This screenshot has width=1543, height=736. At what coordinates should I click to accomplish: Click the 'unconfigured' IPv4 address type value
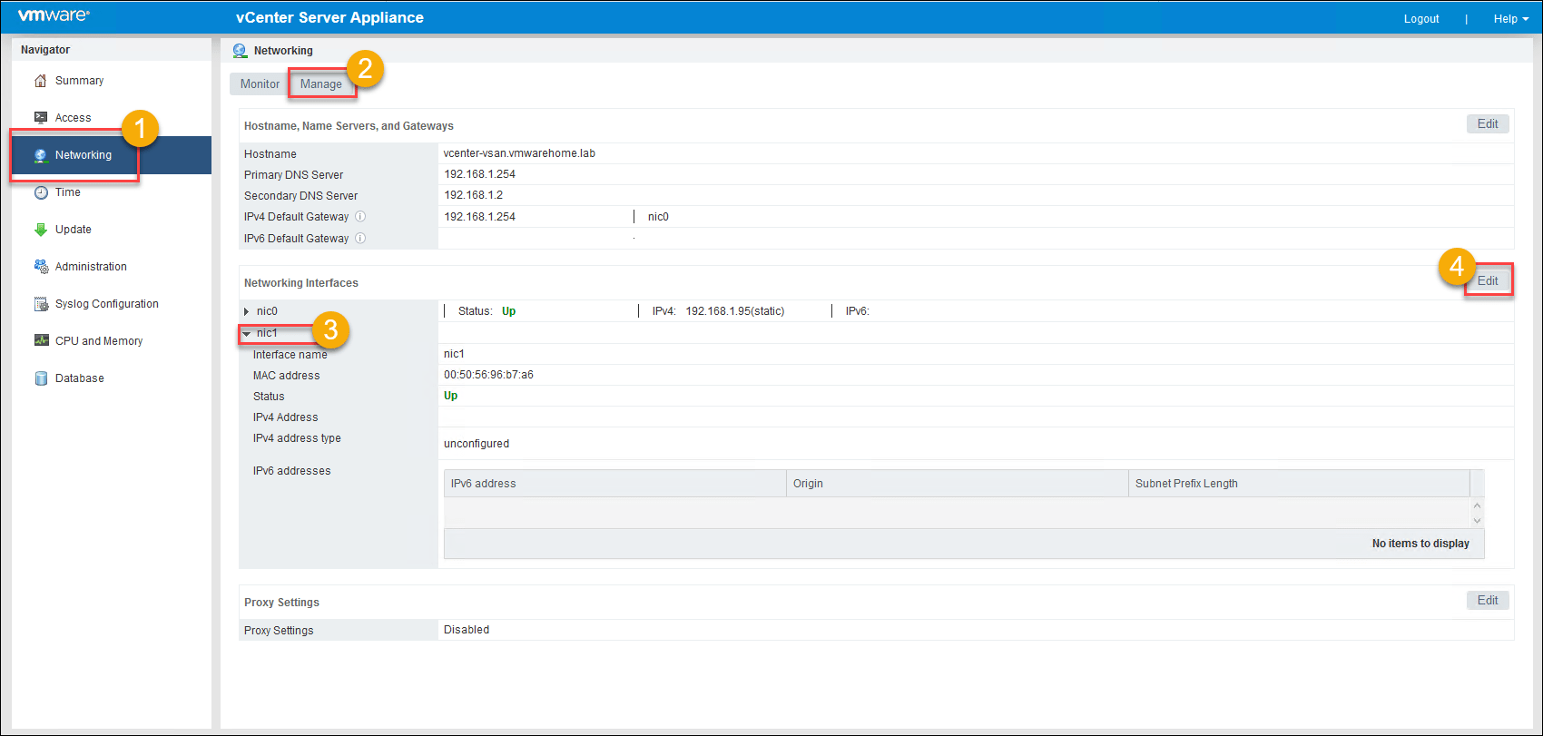tap(477, 444)
